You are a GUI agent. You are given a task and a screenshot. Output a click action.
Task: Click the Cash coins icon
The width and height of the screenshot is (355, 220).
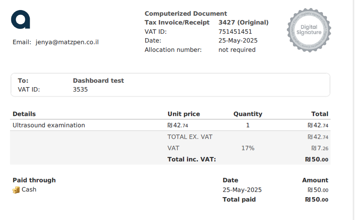(x=16, y=190)
